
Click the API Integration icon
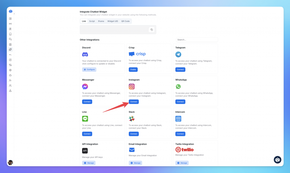coord(85,151)
